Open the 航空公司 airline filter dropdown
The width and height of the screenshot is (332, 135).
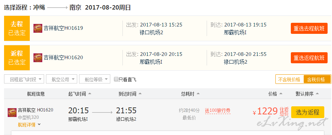[x=62, y=79]
